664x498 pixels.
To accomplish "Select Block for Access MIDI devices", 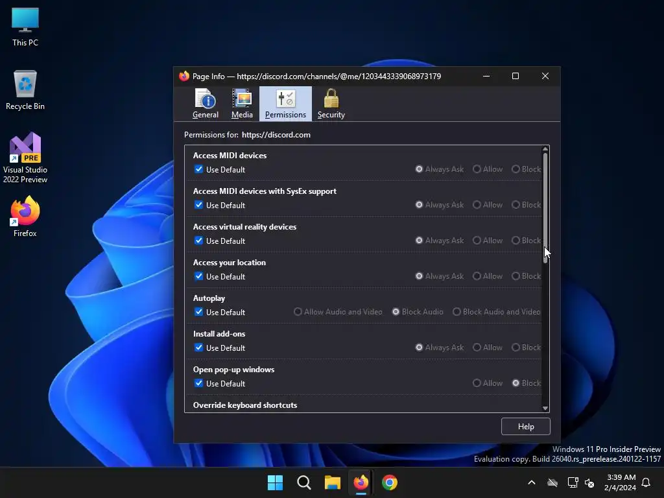I will 516,169.
